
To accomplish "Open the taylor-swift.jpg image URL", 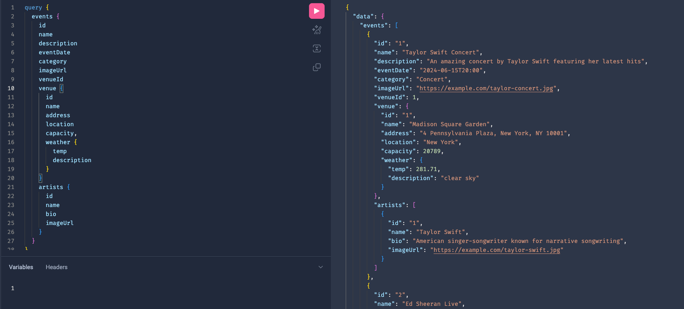I will coord(497,250).
